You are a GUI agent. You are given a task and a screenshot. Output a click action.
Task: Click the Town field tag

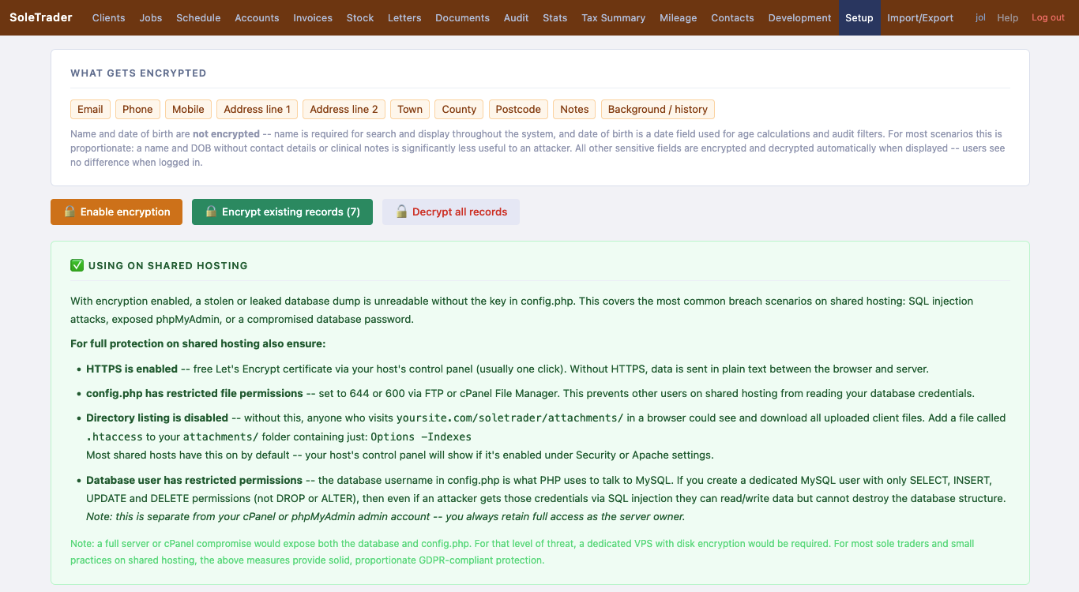click(410, 109)
